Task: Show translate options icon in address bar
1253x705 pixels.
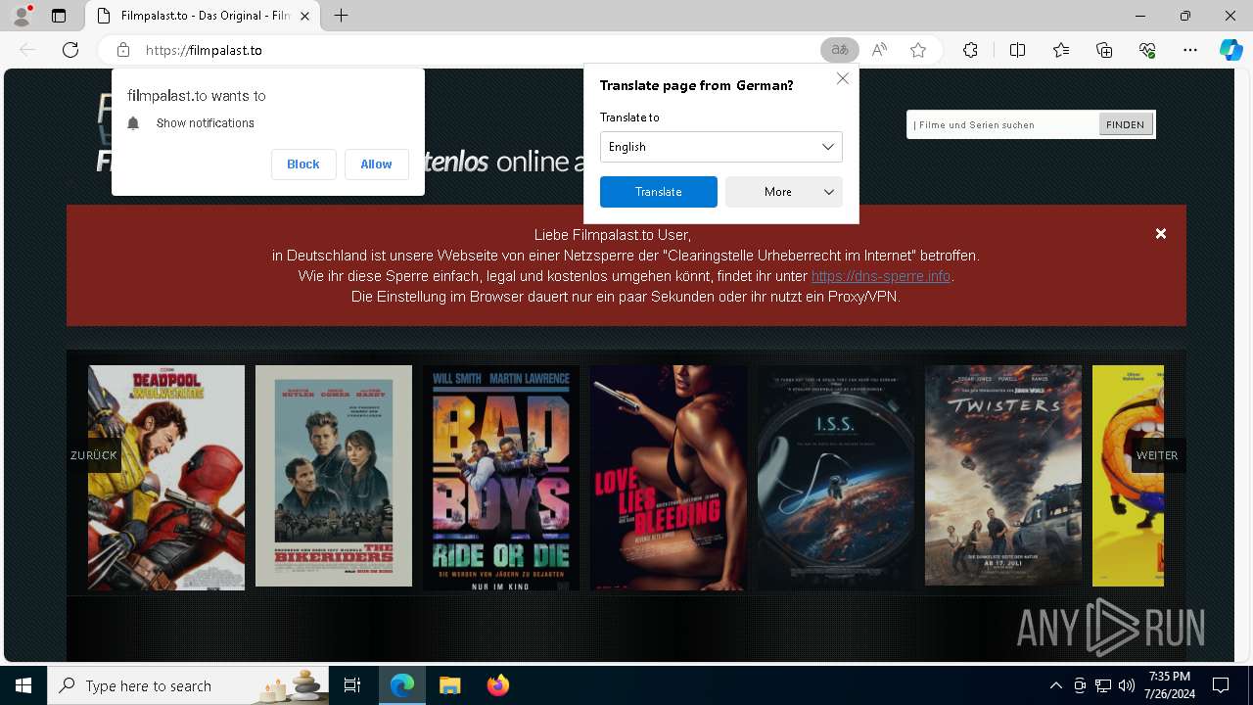Action: (x=839, y=50)
